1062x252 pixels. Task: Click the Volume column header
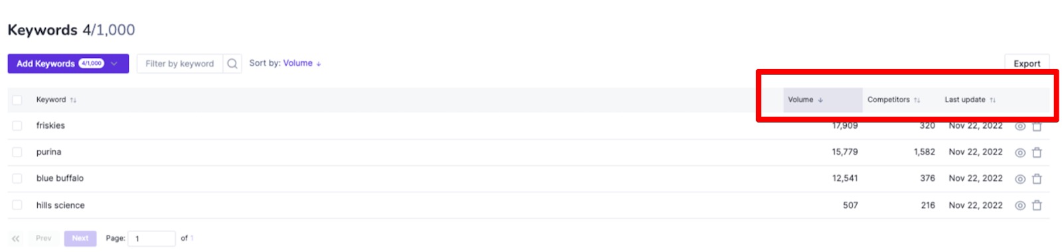822,100
